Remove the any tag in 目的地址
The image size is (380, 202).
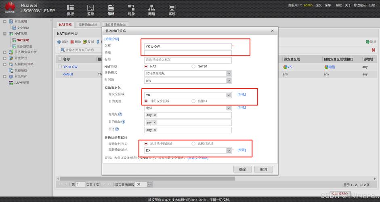pos(155,122)
